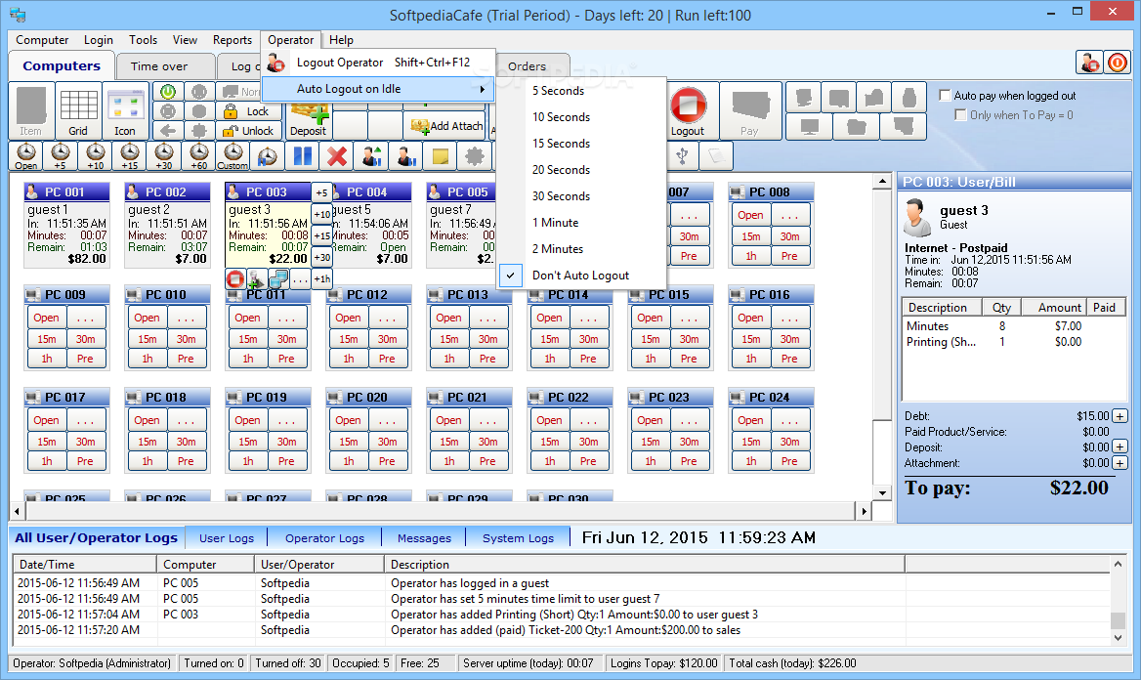Add 15 minutes with +15 clock

pos(130,155)
